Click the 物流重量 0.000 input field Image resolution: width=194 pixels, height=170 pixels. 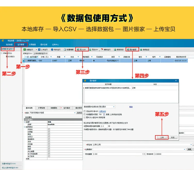tap(119, 154)
